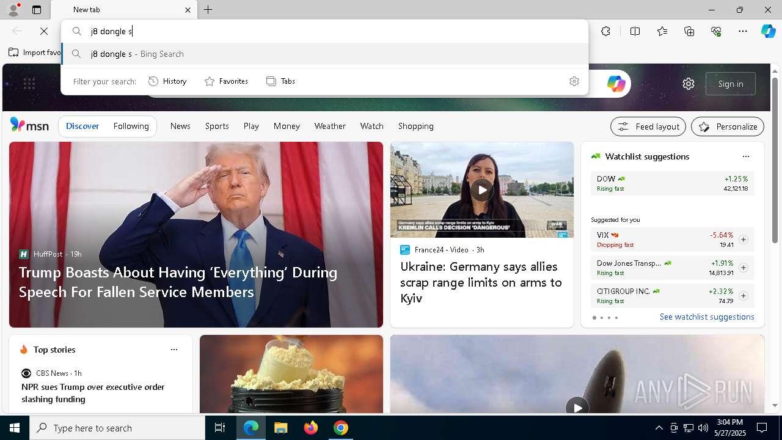Open the Windows Start menu

pyautogui.click(x=15, y=428)
